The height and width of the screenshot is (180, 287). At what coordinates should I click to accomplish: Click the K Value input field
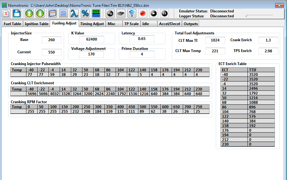[x=91, y=39]
